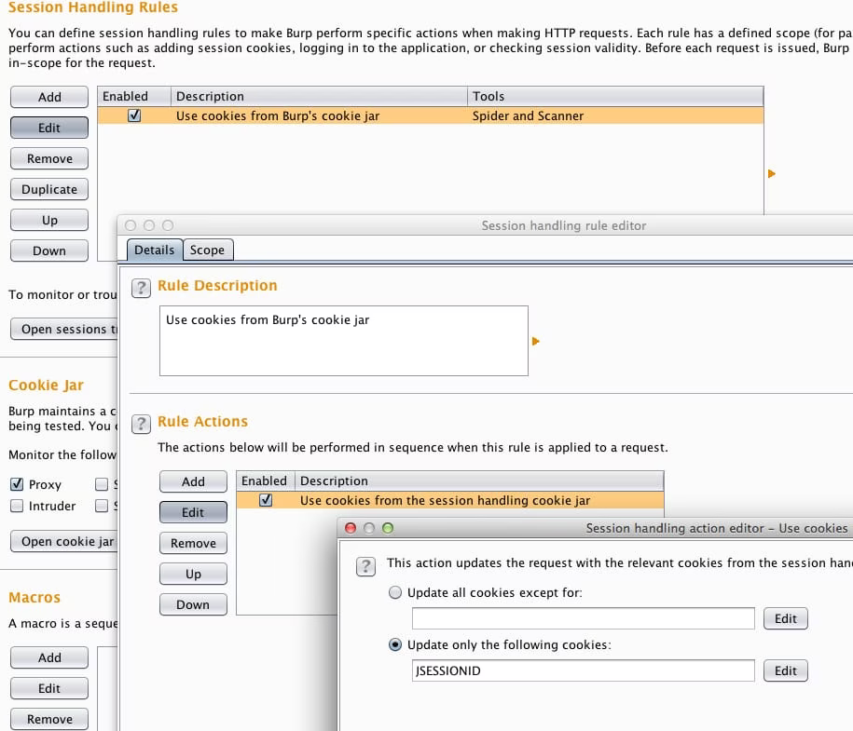Select 'Use cookies from Burp's cookie jar' row
Screen dimensions: 853x731
[x=431, y=115]
